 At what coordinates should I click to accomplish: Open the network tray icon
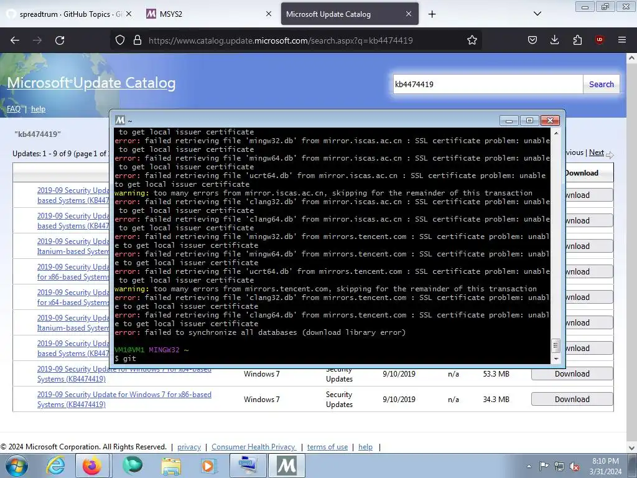tap(559, 466)
